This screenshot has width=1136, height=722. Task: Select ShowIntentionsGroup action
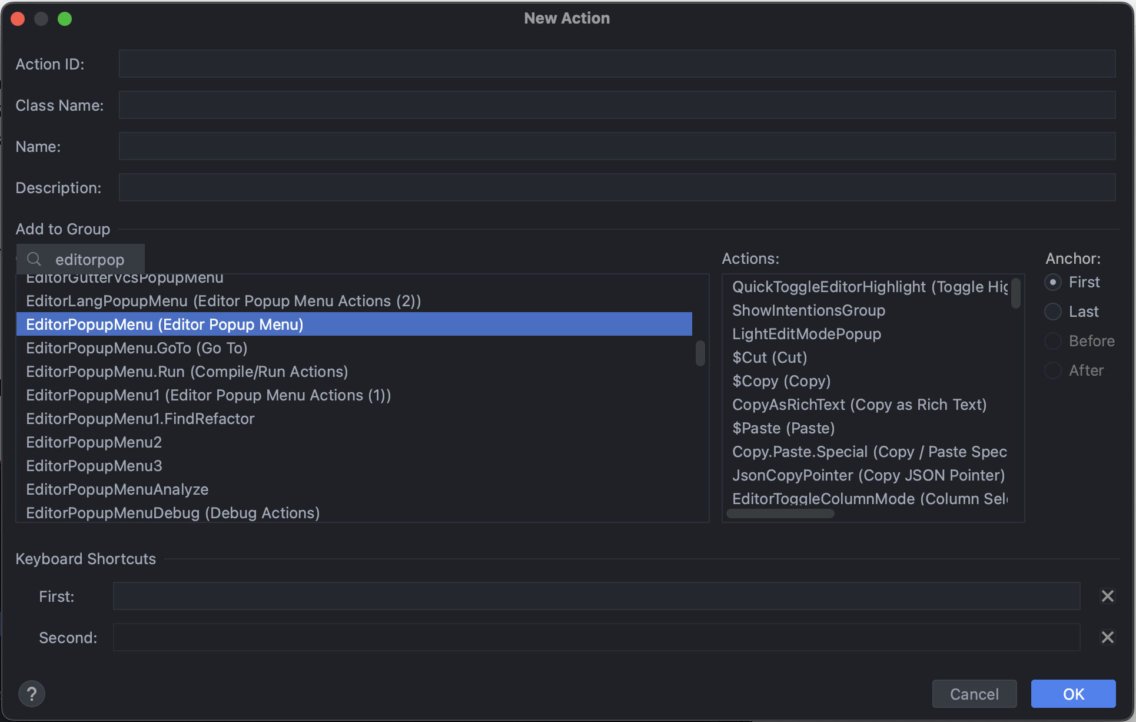808,310
